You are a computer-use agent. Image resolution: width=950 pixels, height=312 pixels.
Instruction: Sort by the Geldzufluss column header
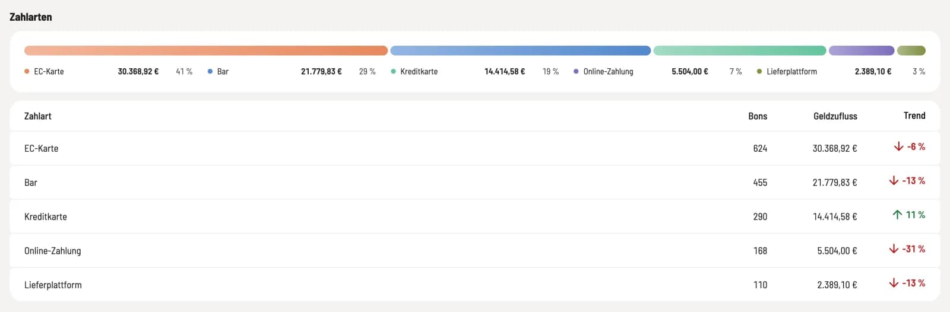click(835, 116)
